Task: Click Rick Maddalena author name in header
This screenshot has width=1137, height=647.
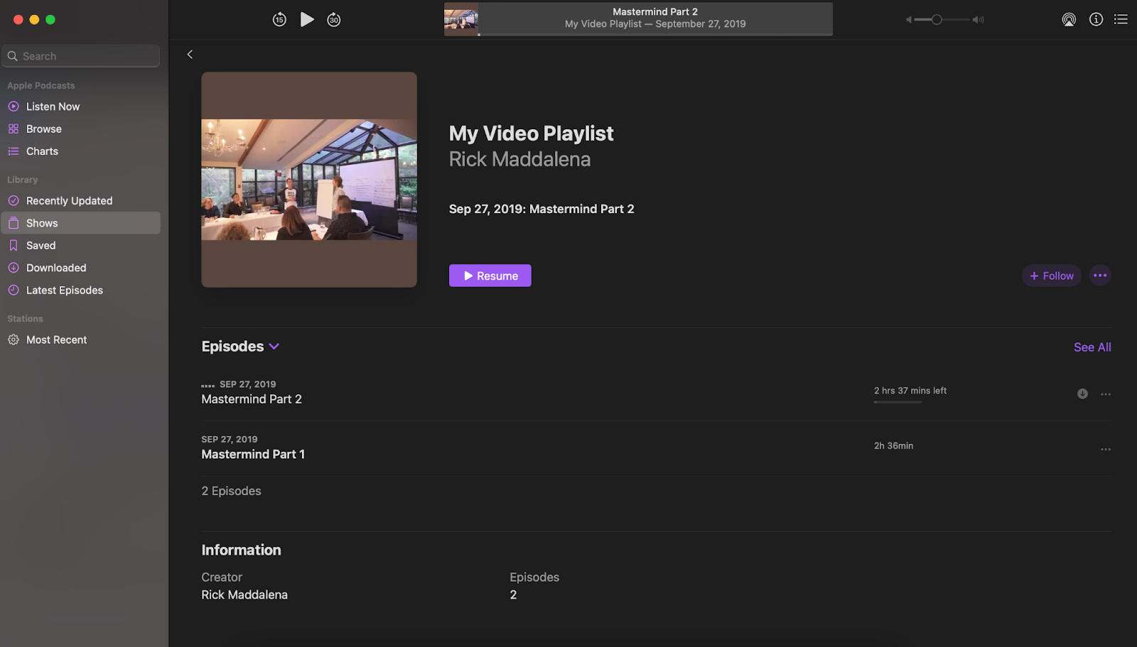Action: pyautogui.click(x=519, y=159)
